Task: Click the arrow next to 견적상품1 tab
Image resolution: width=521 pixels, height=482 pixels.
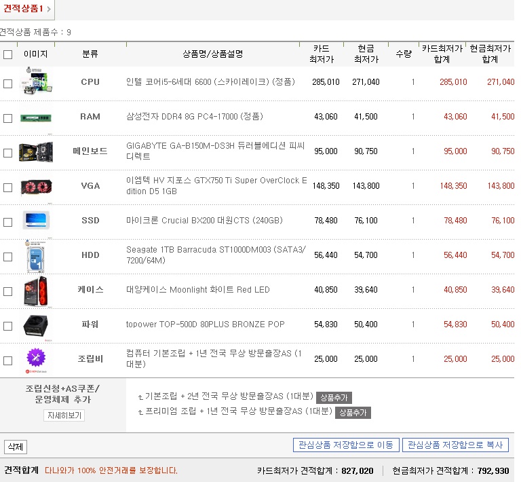Action: tap(49, 9)
